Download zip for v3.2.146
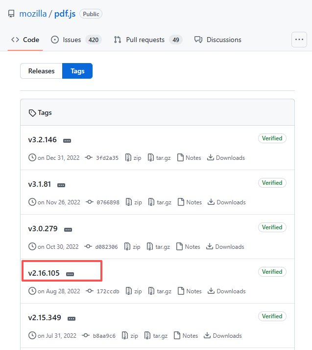The width and height of the screenshot is (312, 350). pos(133,158)
